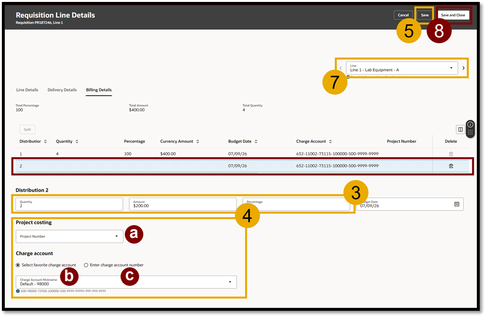The image size is (486, 317).
Task: Click the Amount field showing $200.00
Action: point(182,204)
